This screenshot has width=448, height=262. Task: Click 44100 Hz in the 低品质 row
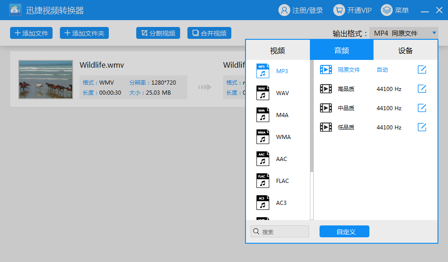point(389,127)
